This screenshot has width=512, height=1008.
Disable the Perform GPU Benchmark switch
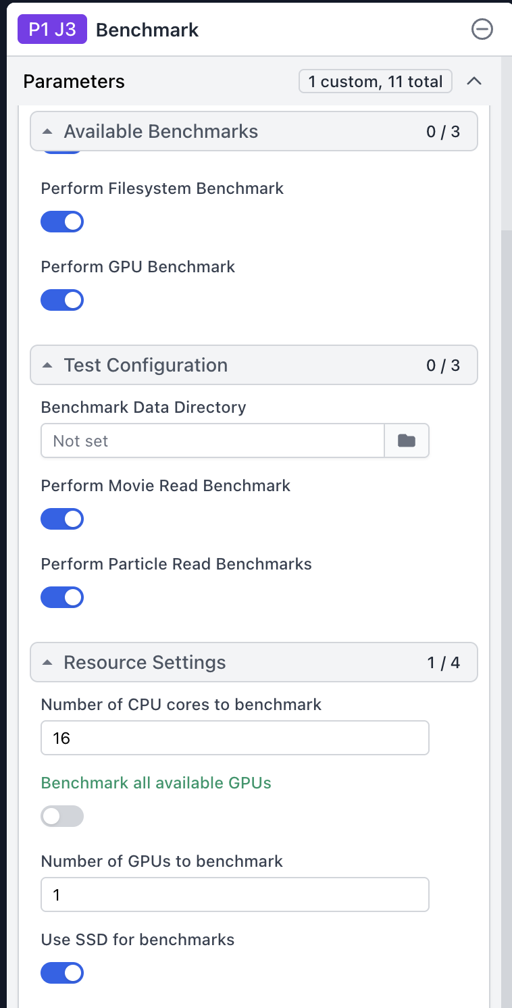[62, 300]
